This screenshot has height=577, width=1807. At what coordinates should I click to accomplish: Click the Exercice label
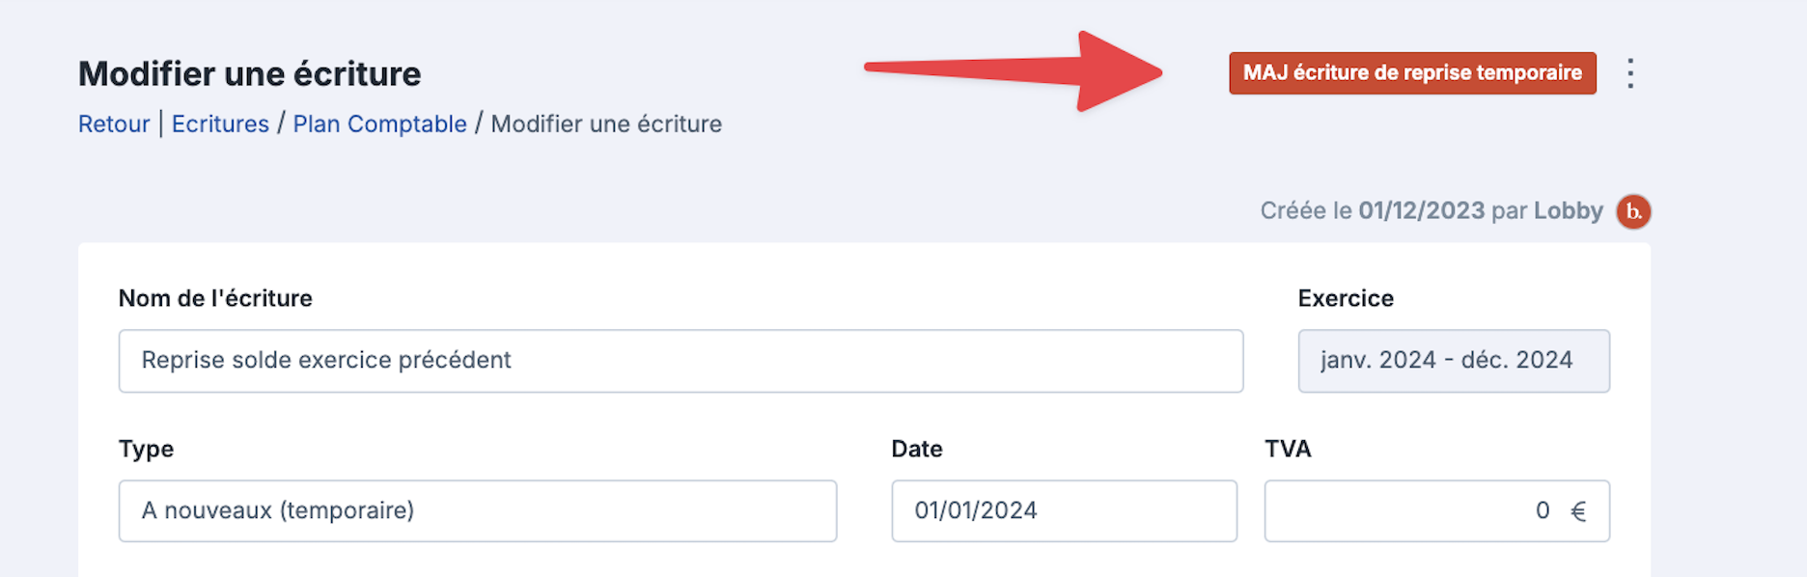tap(1346, 298)
